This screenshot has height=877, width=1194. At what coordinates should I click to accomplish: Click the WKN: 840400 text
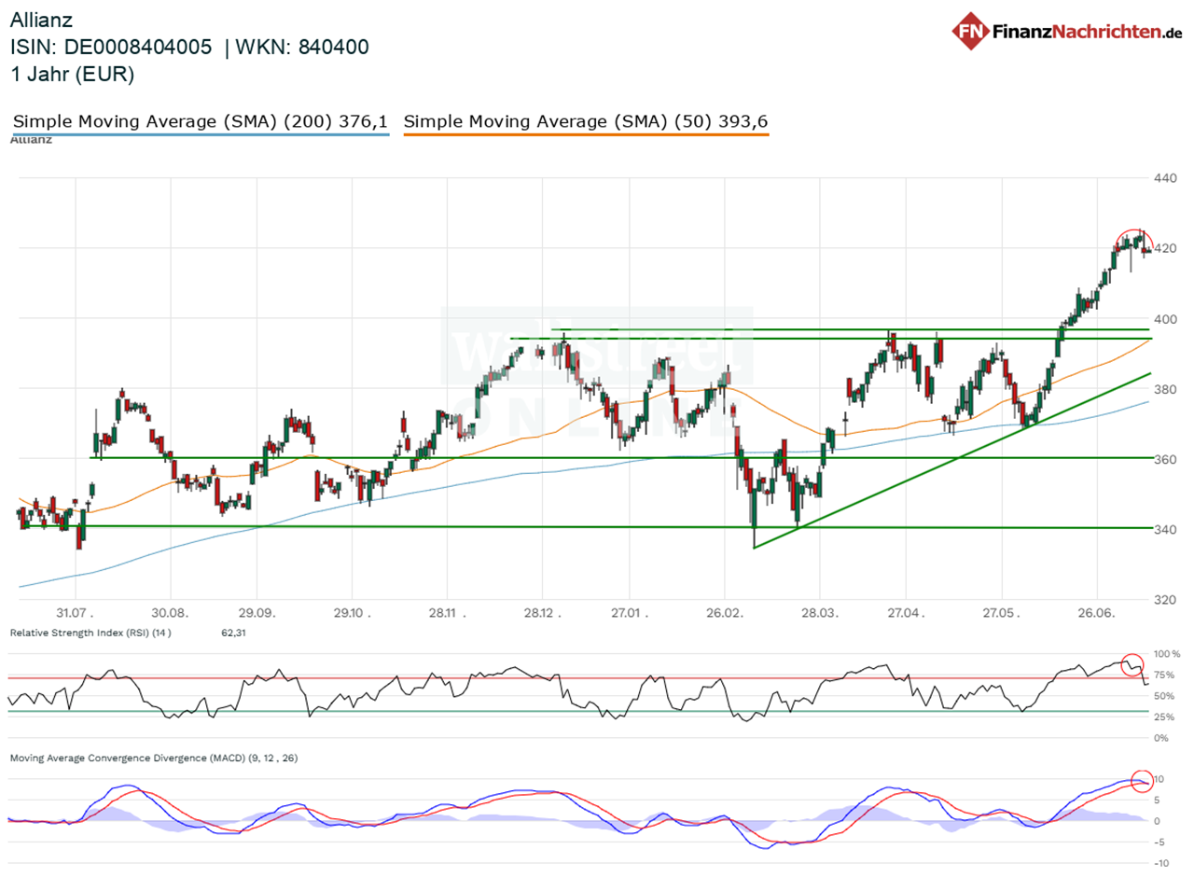pyautogui.click(x=303, y=47)
